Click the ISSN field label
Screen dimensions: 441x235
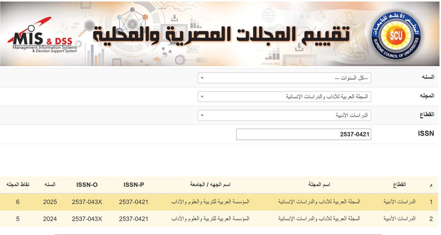point(426,134)
